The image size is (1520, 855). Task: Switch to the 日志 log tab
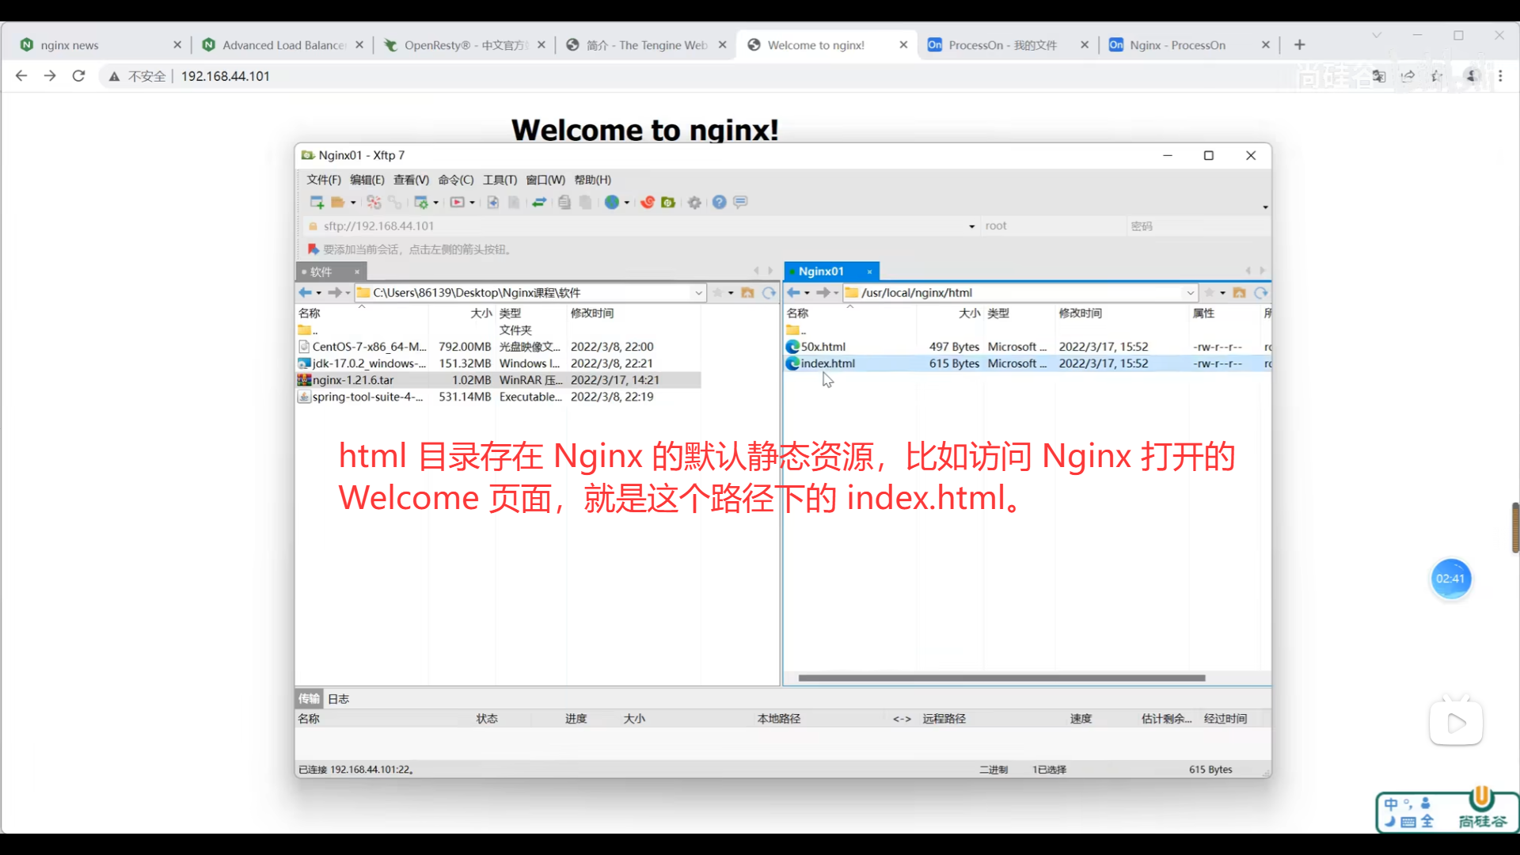(338, 699)
